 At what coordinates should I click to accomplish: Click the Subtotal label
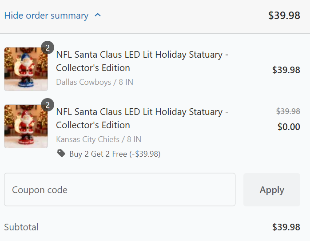(x=21, y=227)
